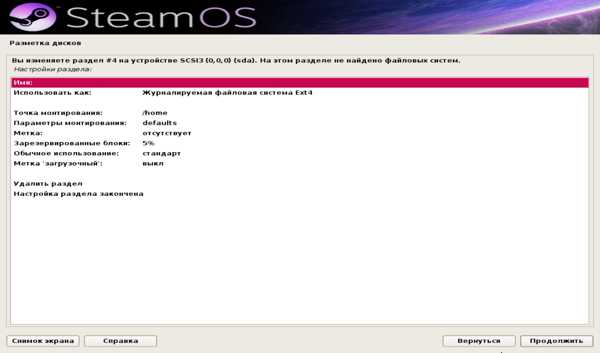Click the "Разметка дисков" page heading
Screen dimensions: 600x353
[46, 43]
